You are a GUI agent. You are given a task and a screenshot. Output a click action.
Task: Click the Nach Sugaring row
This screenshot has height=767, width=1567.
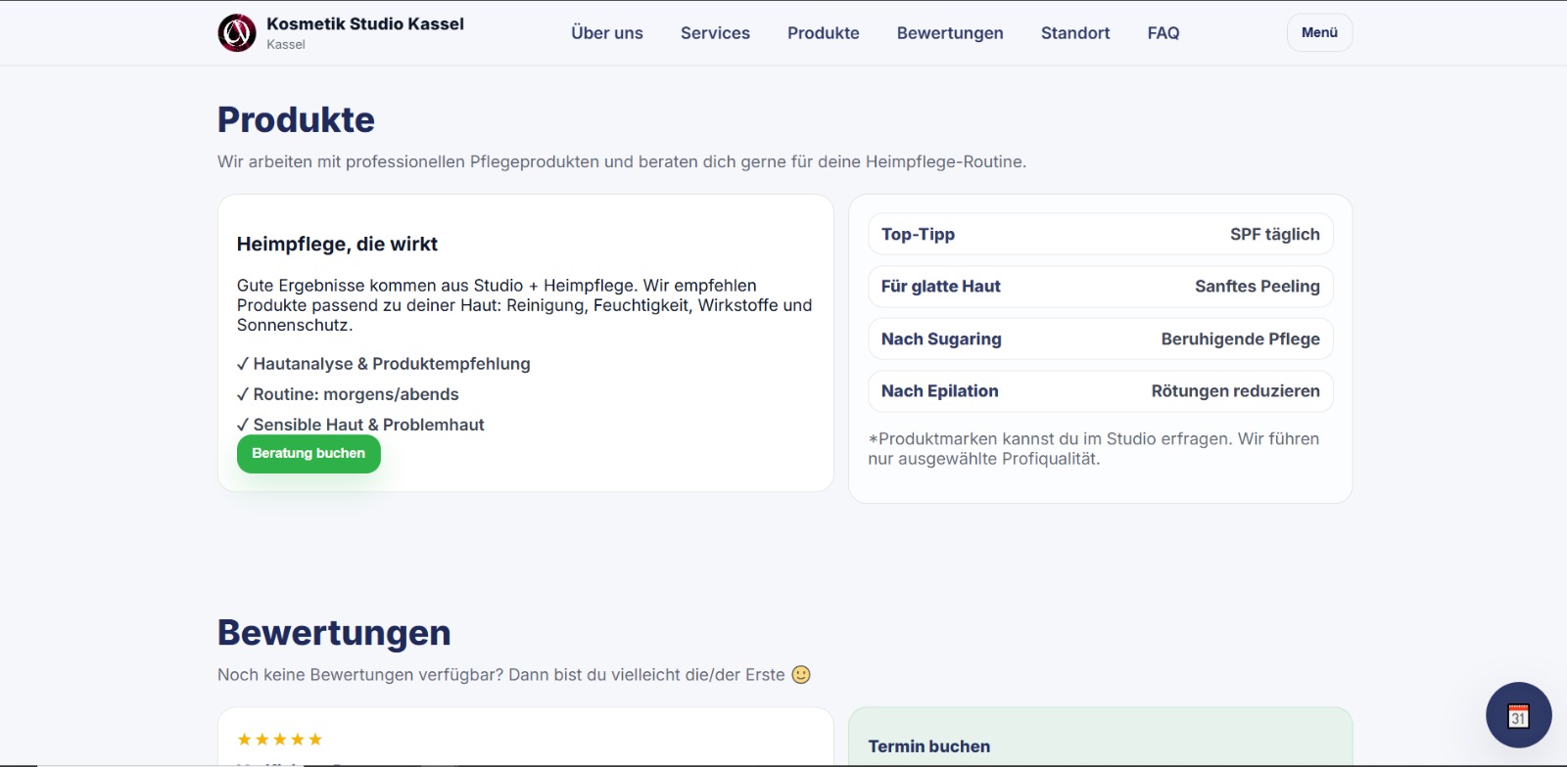(1100, 339)
